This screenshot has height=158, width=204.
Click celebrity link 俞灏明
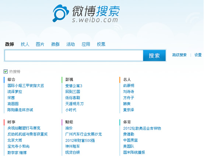(129, 86)
